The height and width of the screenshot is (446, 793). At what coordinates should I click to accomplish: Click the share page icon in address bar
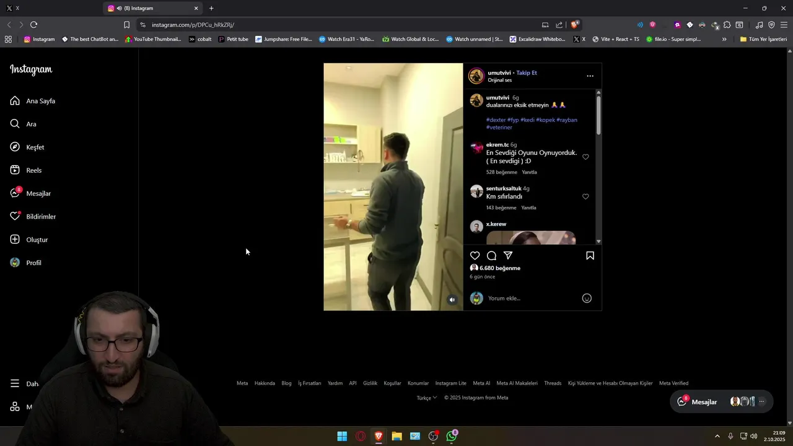559,25
